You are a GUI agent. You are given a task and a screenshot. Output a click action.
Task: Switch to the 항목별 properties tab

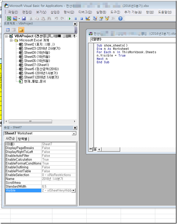23,139
